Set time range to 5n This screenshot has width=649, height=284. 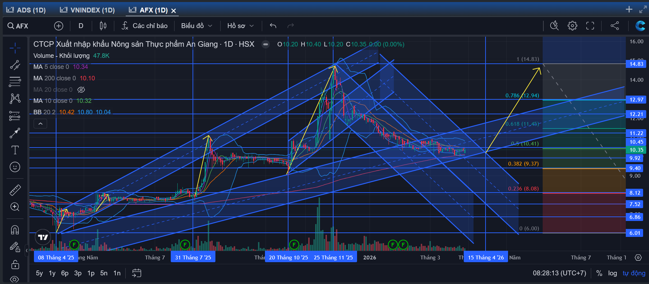104,273
